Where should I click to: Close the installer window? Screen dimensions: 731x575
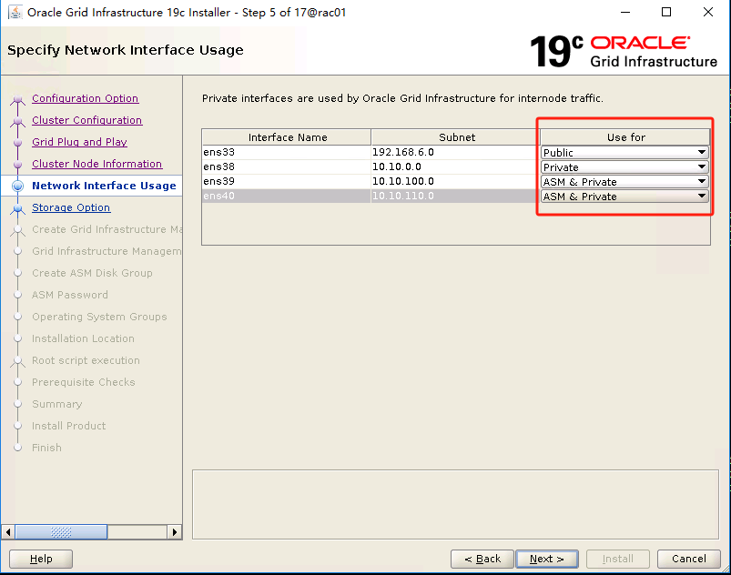[x=707, y=12]
